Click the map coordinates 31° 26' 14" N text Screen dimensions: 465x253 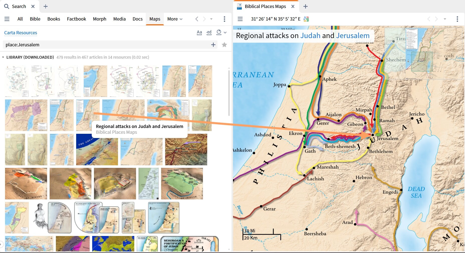(x=276, y=19)
